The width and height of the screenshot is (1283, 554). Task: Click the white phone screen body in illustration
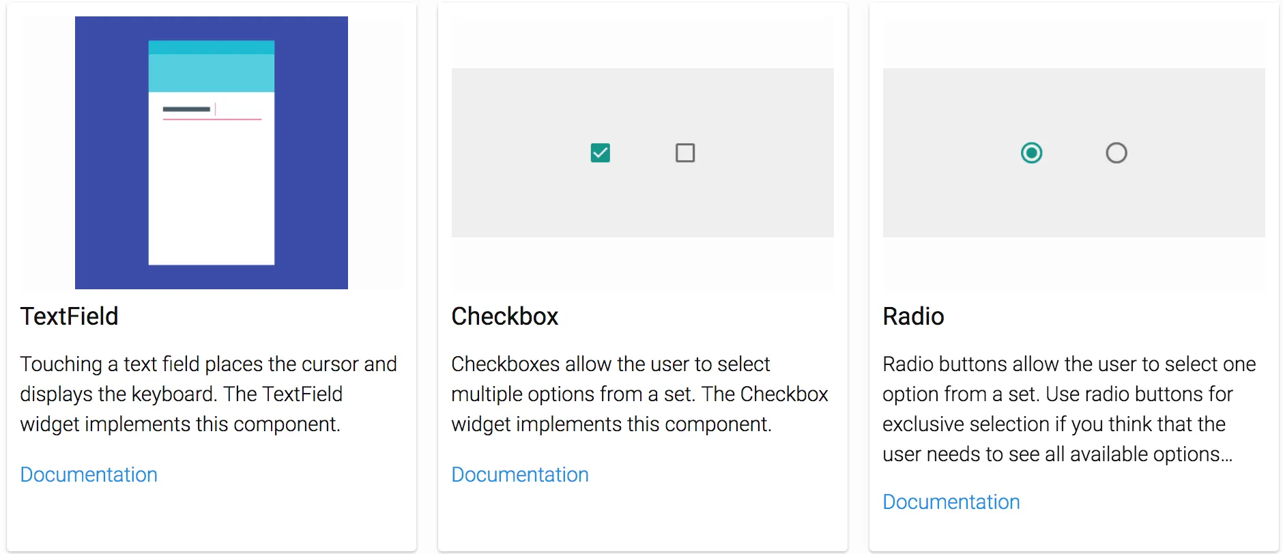[x=212, y=198]
